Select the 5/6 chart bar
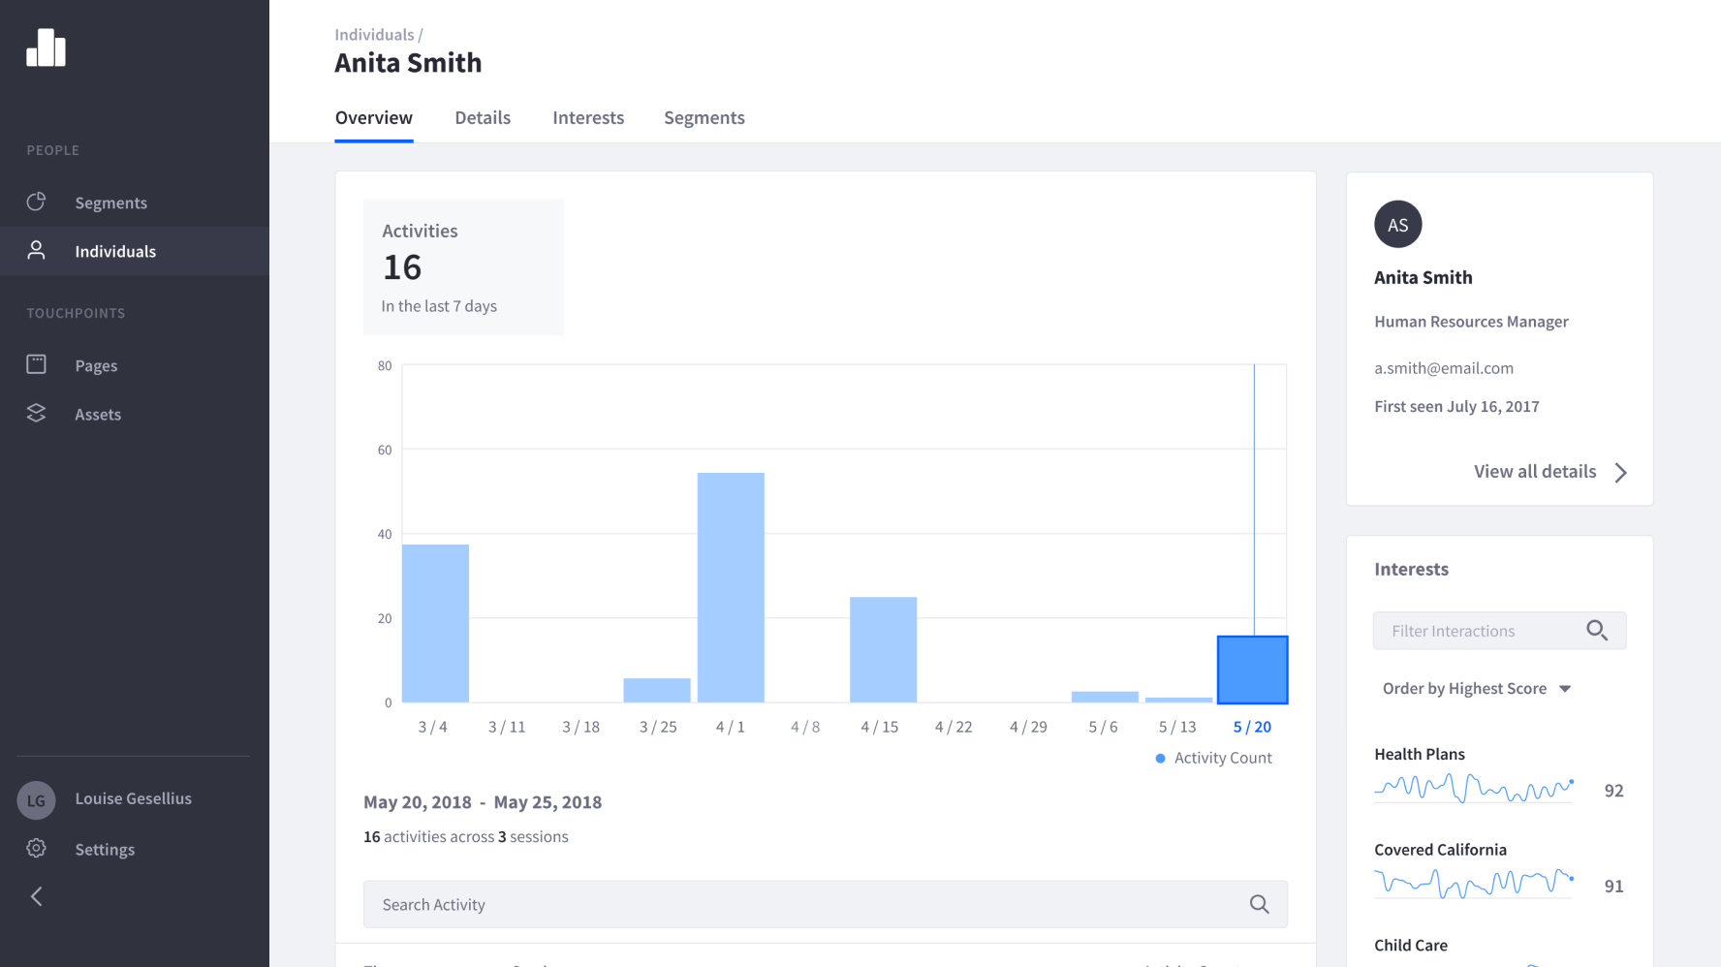The image size is (1721, 967). click(1105, 697)
